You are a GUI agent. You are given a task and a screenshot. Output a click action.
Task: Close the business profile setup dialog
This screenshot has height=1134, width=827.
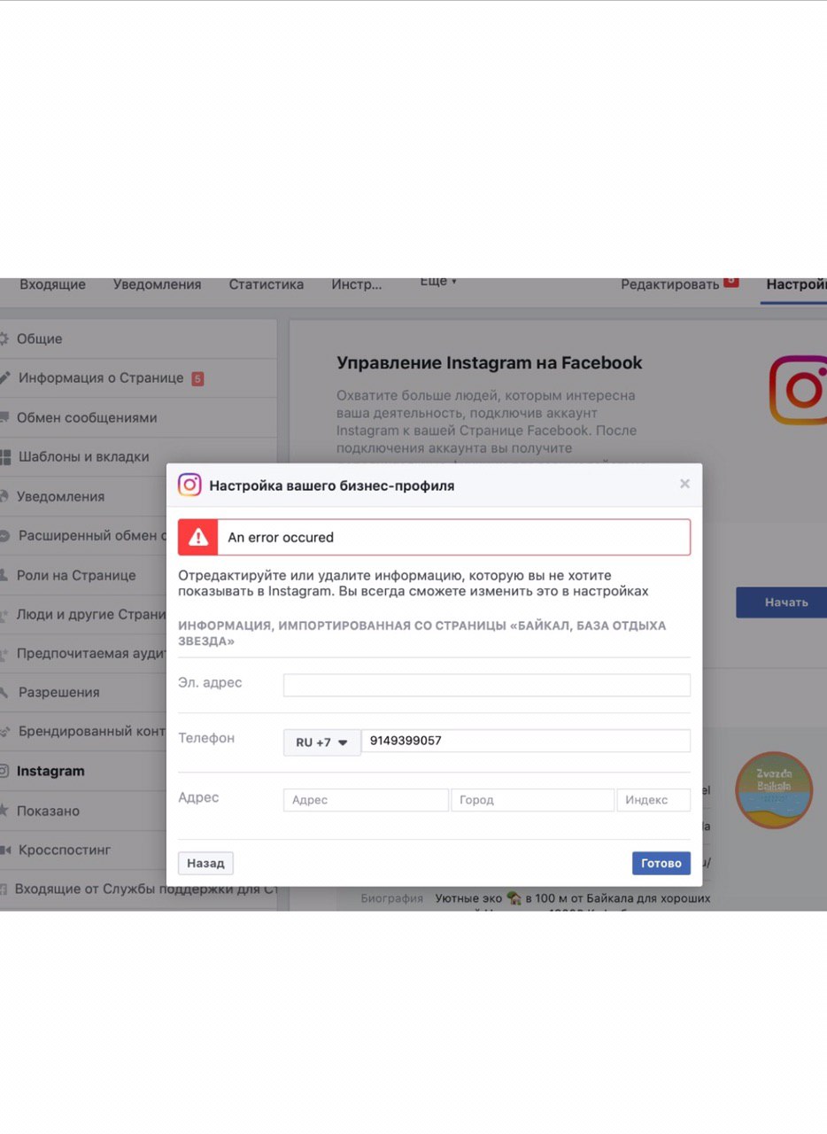coord(684,484)
